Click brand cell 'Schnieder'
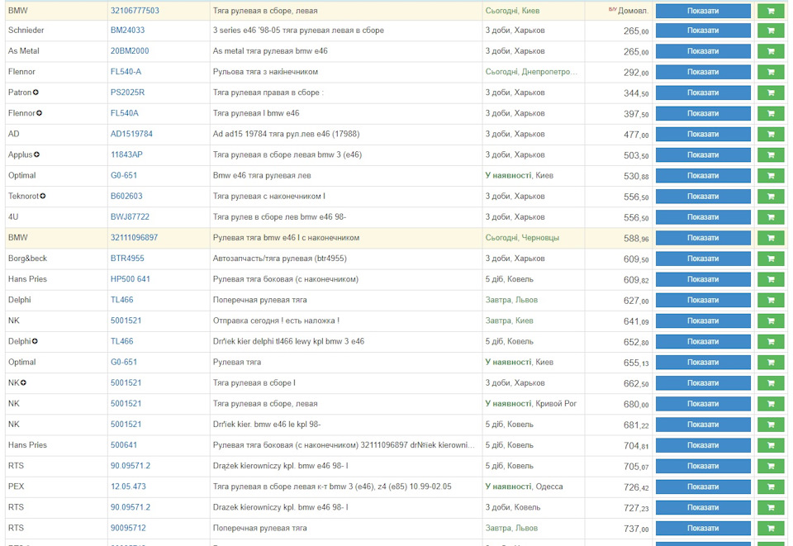 click(x=26, y=31)
